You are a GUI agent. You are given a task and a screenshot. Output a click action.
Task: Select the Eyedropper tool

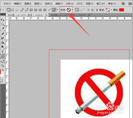click(x=2, y=29)
